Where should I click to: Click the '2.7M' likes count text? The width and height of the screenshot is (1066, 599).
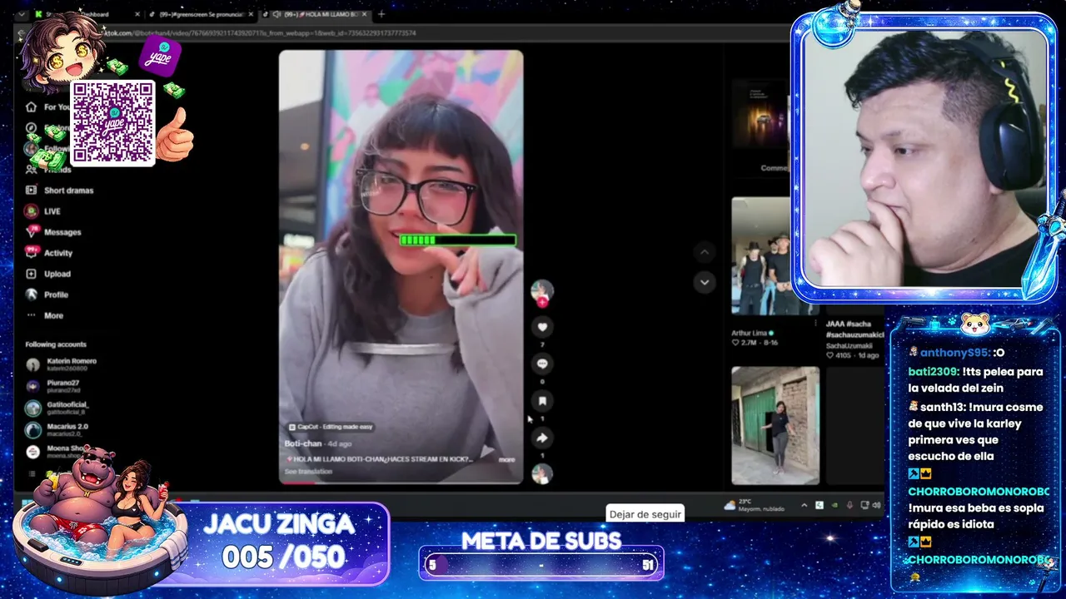click(x=747, y=343)
